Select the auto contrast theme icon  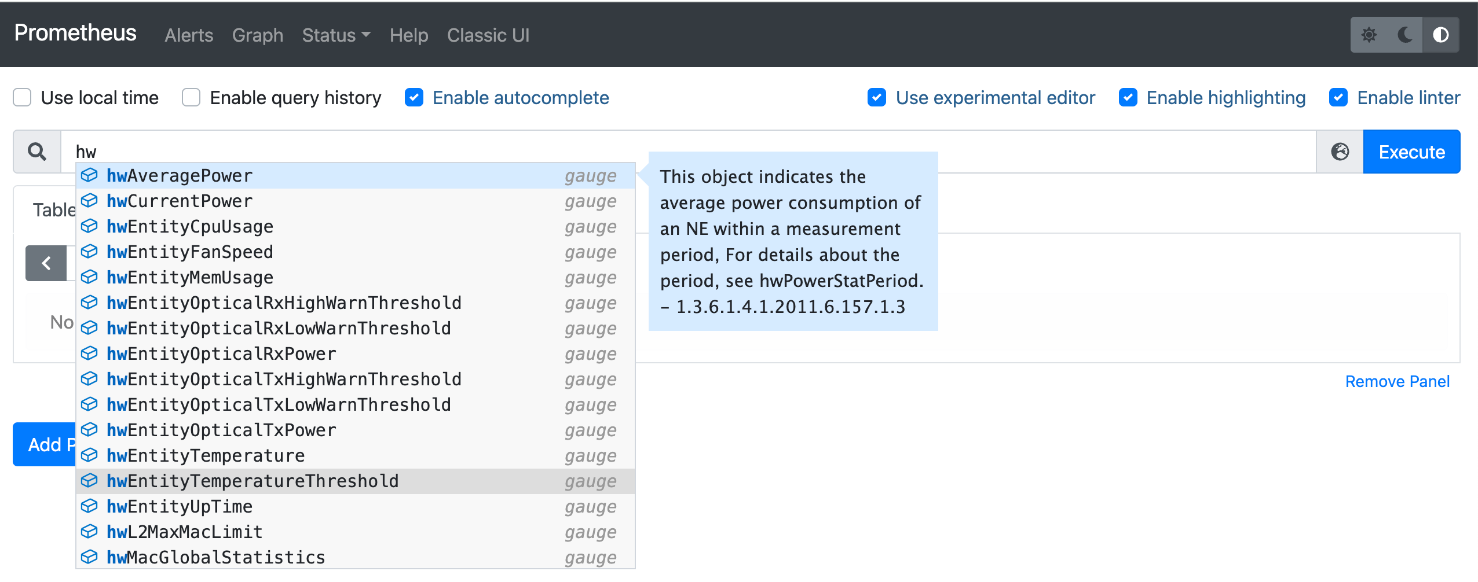coord(1440,35)
